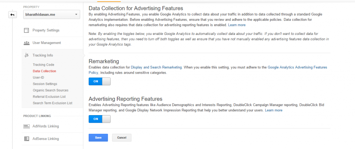Collapse the Tracking Info section
The width and height of the screenshot is (355, 149).
43,55
